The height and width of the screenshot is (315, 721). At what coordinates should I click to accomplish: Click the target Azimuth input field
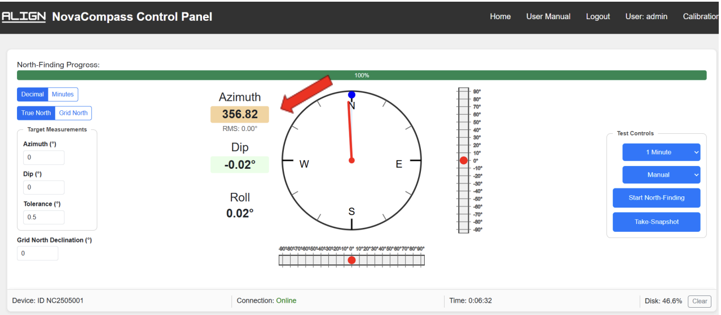43,157
